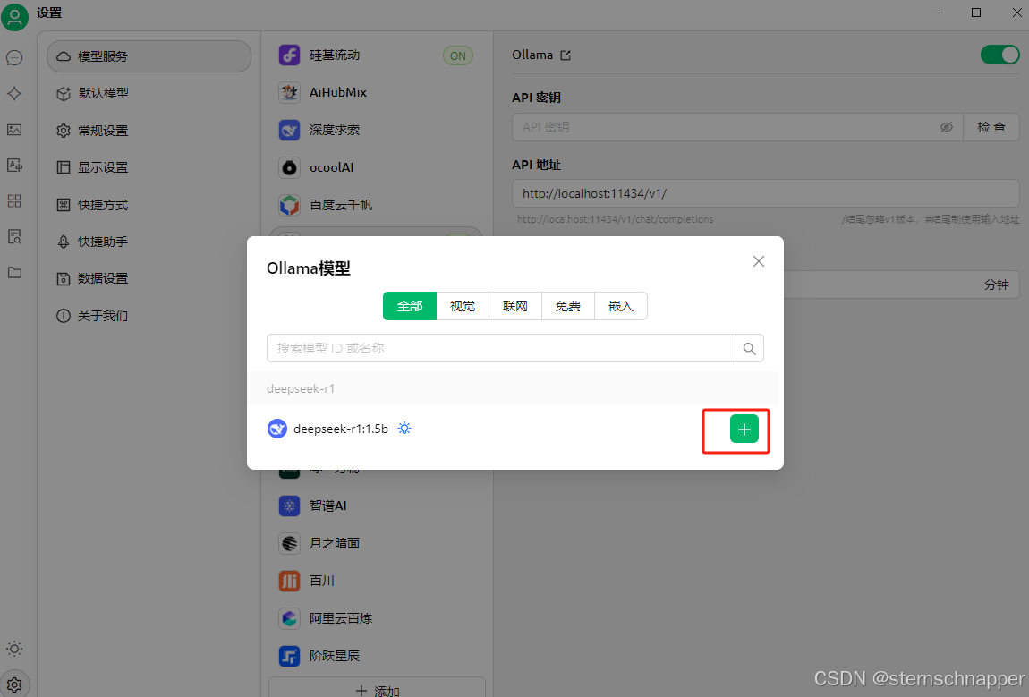Open 模型服务 settings section

pos(149,56)
